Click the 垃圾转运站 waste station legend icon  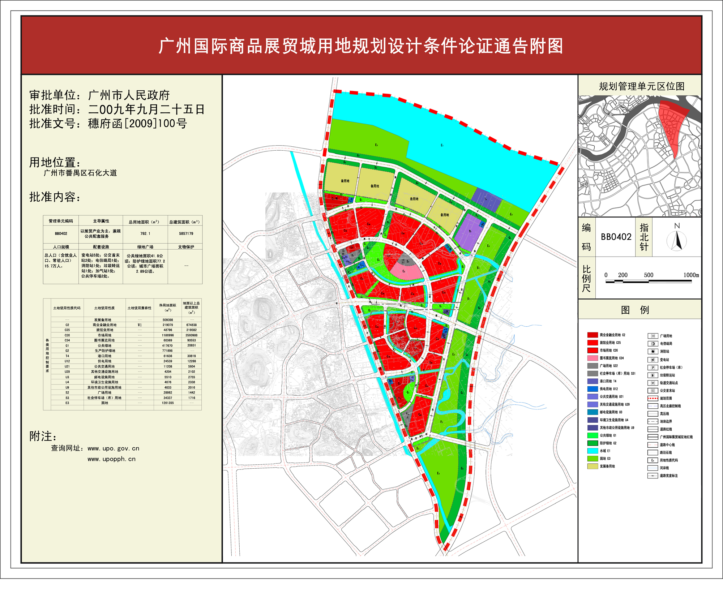point(653,375)
